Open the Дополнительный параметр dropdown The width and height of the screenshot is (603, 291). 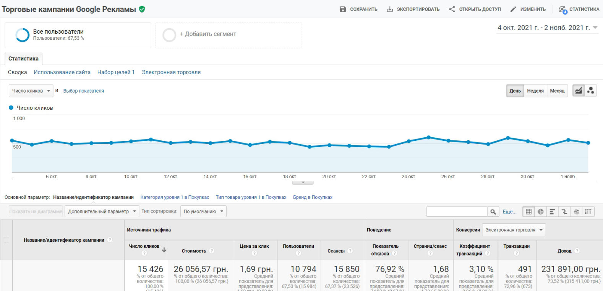tap(102, 211)
